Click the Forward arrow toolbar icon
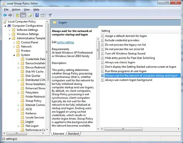 point(10,15)
